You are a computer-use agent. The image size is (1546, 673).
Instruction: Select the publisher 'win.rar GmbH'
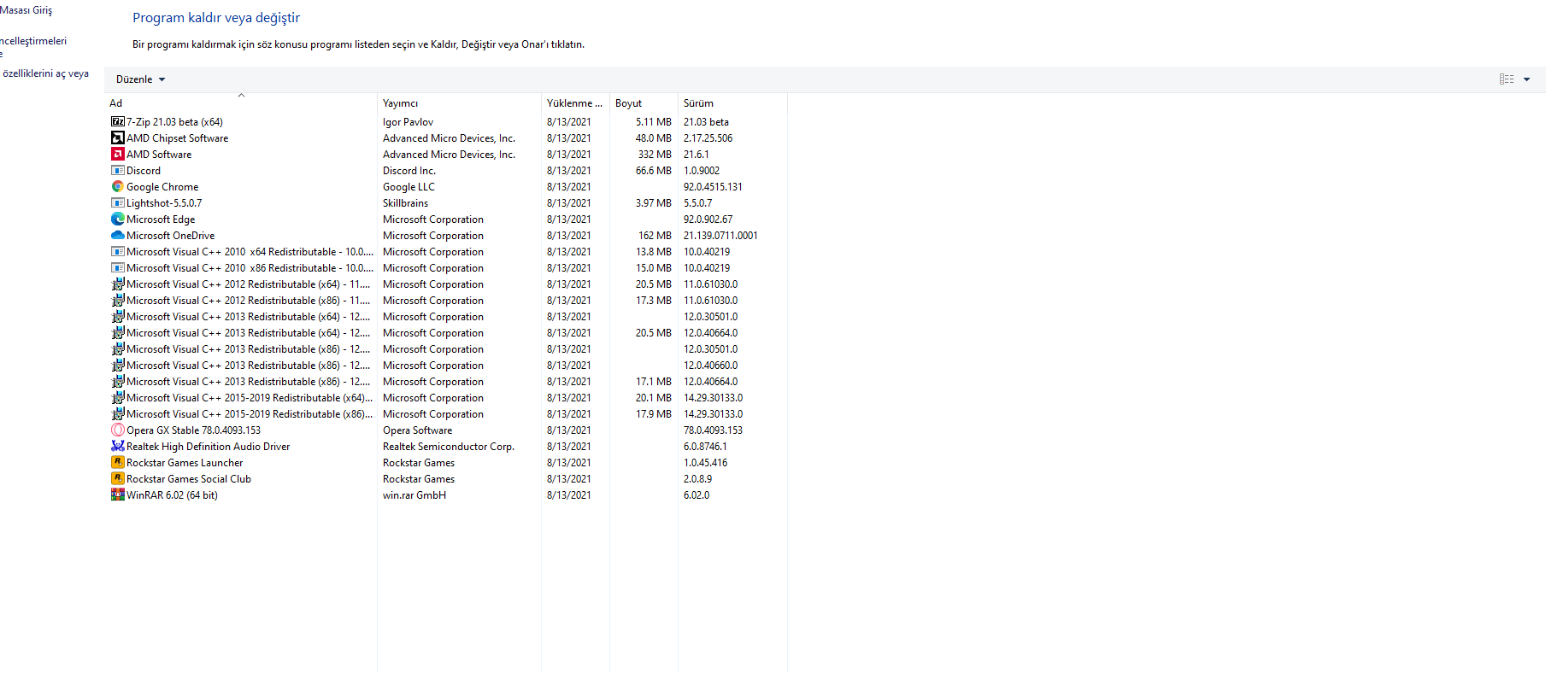click(x=414, y=495)
